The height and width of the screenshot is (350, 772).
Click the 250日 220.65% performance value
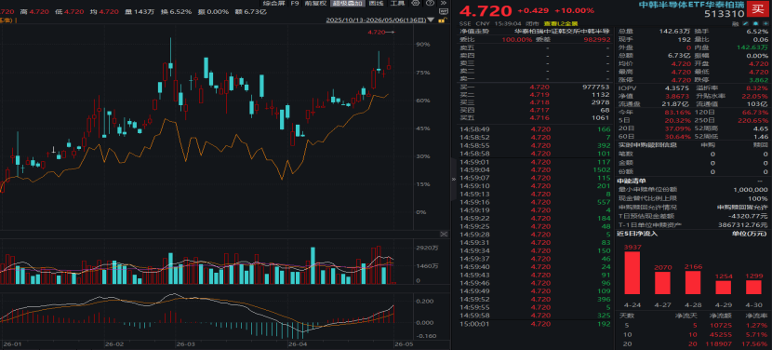tap(752, 120)
